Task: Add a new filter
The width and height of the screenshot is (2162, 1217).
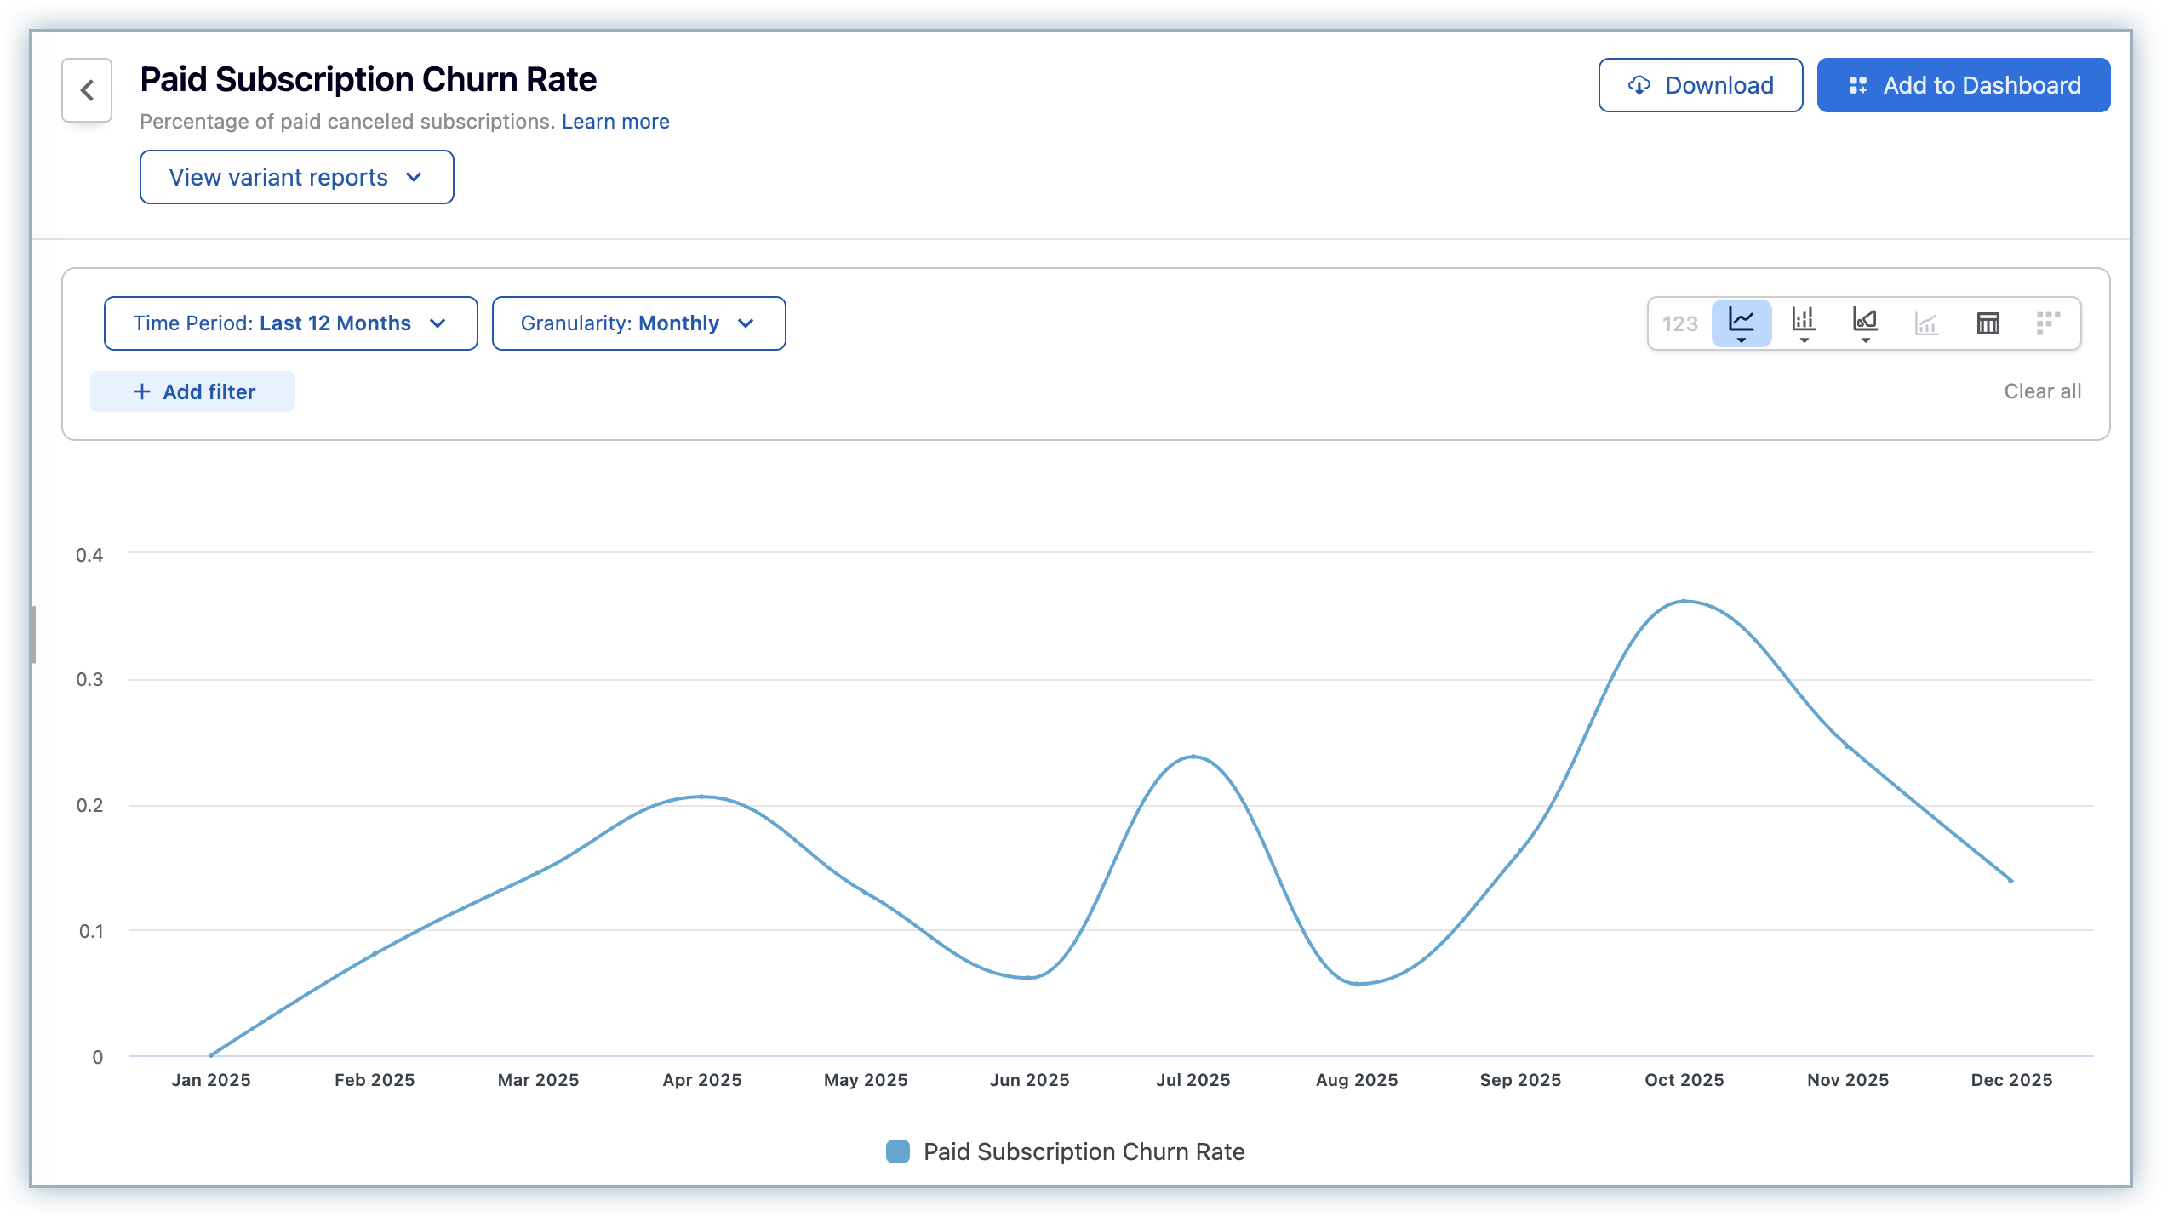Action: point(192,391)
